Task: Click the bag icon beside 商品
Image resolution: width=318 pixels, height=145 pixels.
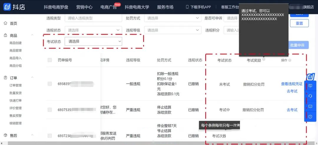Action: [x=6, y=36]
